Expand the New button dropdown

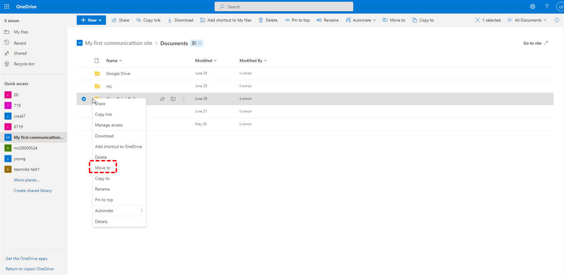click(91, 20)
